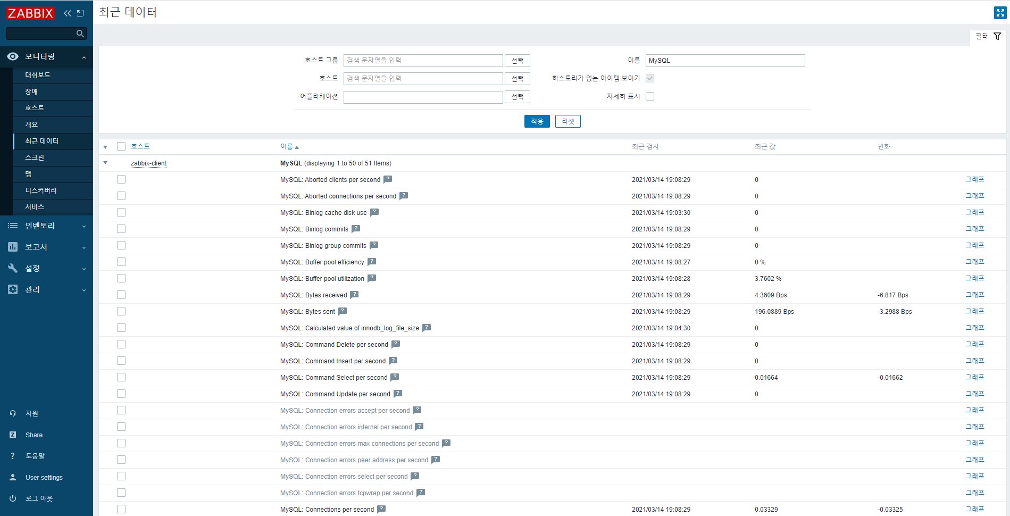Check the Binlog cache disk use row
The image size is (1010, 516).
point(121,212)
